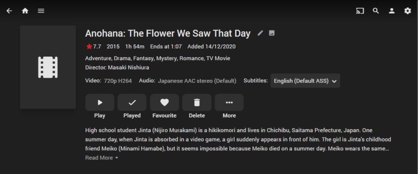This screenshot has width=418, height=174.
Task: Click the edit images icon
Action: pos(272,33)
